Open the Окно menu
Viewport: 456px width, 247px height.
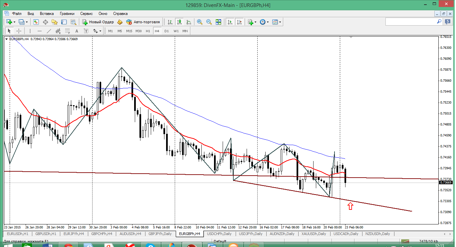coord(103,14)
